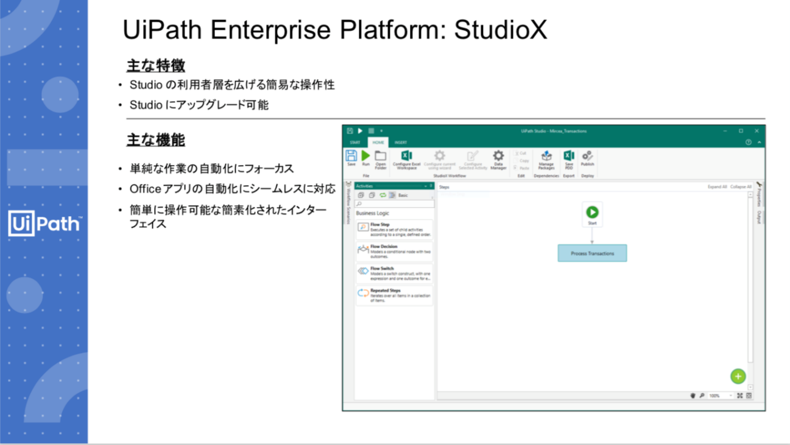This screenshot has height=445, width=790.
Task: Click the green refresh icon in Activities toolbar
Action: (x=383, y=195)
